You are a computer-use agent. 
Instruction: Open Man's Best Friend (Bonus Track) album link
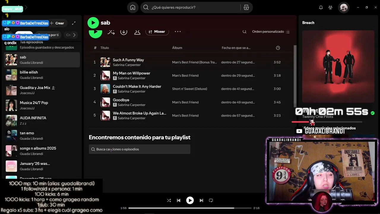(194, 62)
